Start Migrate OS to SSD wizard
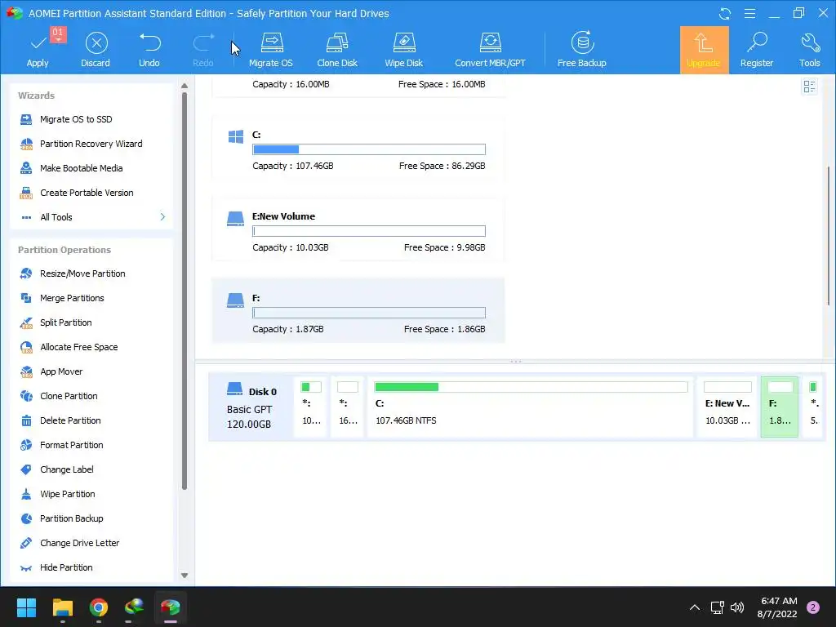Screen dimensions: 836x627 point(76,119)
